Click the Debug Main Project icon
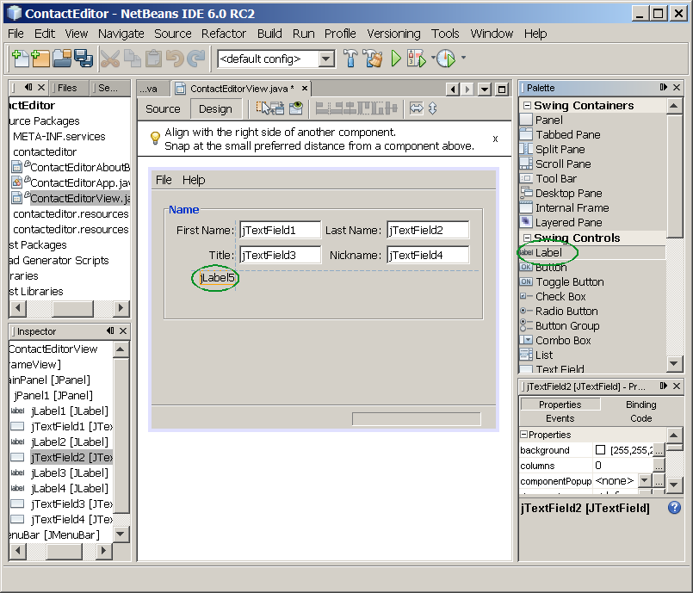Viewport: 693px width, 593px height. pos(417,59)
